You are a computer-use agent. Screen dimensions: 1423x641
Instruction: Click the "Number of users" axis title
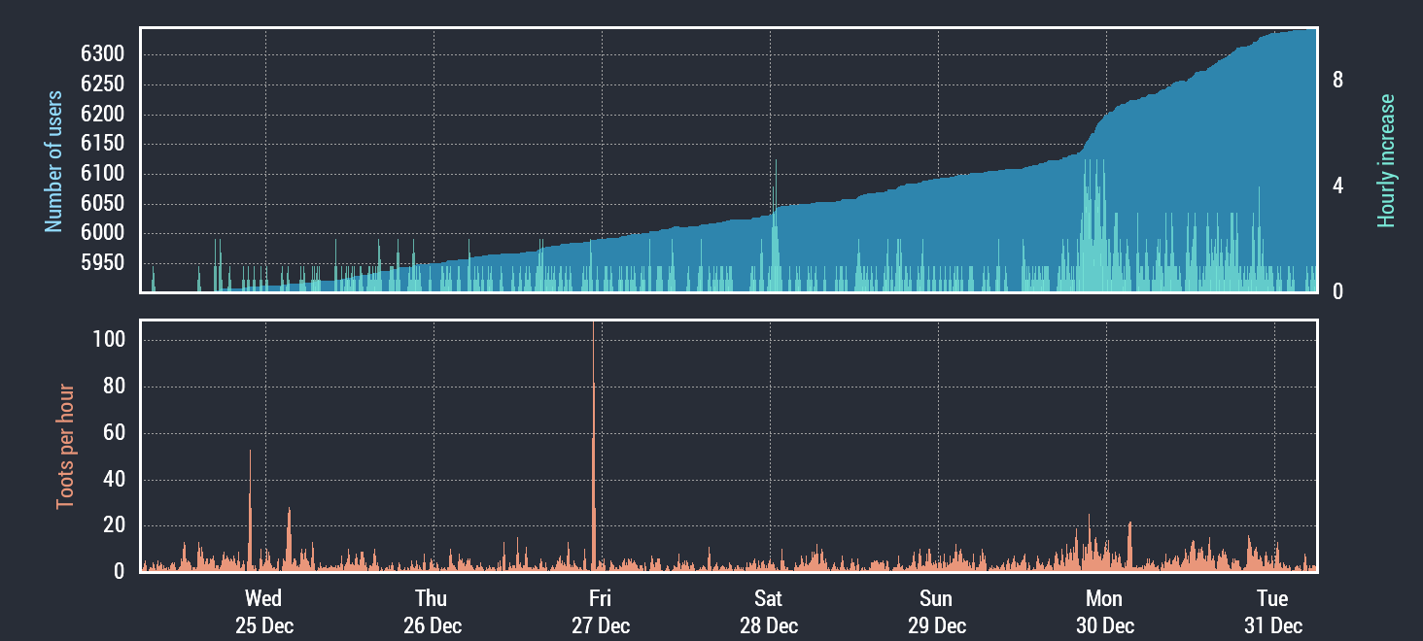(54, 161)
